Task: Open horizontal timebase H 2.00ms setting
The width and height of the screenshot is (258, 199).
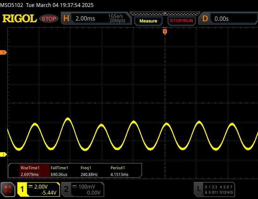Action: [96, 18]
